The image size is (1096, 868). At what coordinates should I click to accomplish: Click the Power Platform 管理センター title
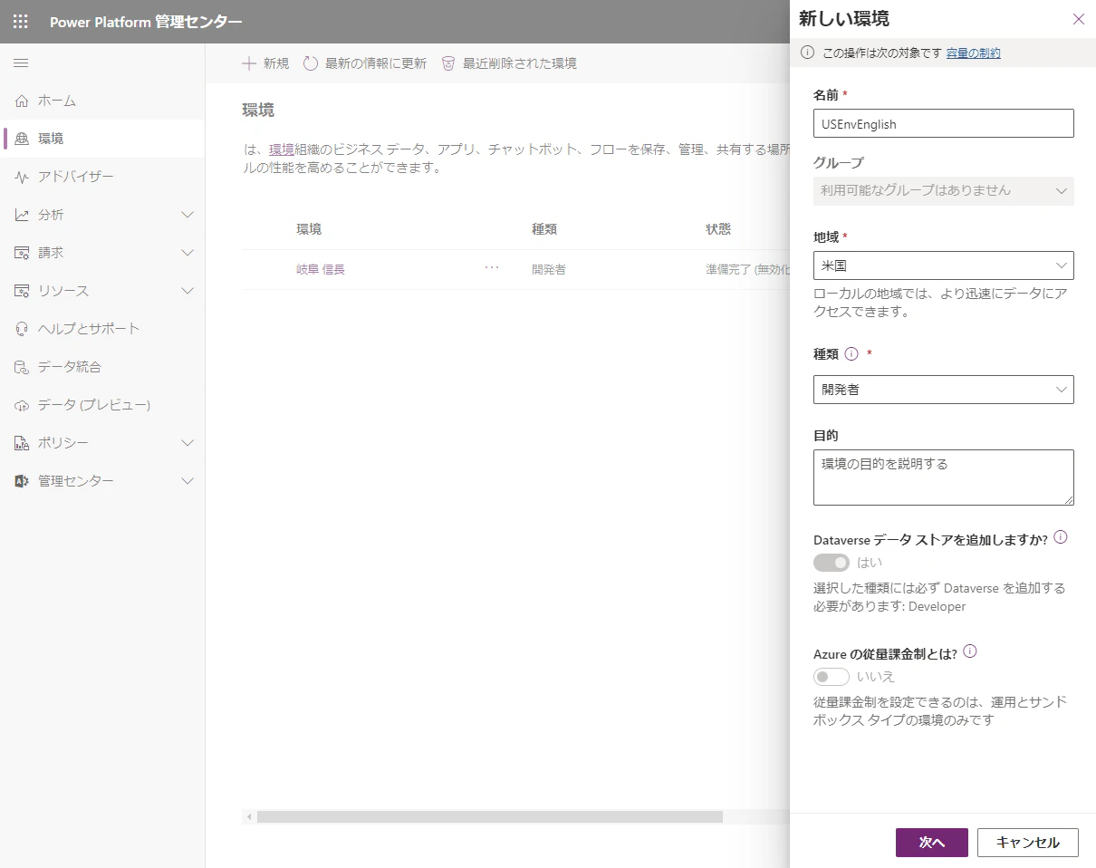pyautogui.click(x=146, y=22)
